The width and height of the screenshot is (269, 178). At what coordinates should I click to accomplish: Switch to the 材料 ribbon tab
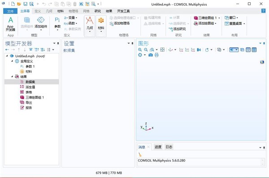[x=61, y=11]
